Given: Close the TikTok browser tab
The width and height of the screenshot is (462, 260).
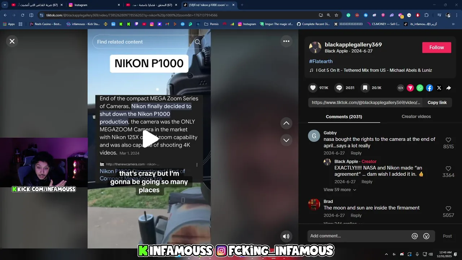Looking at the screenshot, I should 234,5.
